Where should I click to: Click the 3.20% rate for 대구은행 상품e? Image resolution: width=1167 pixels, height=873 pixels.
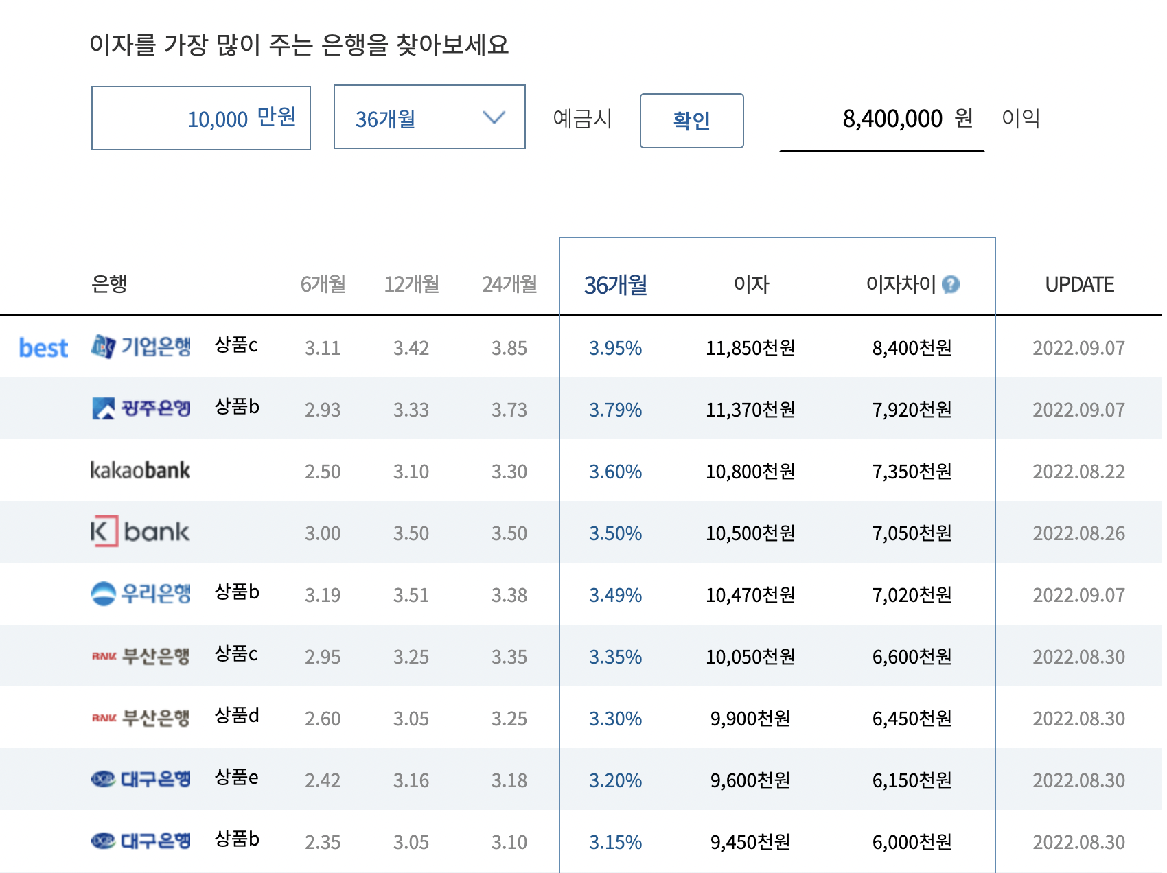615,780
